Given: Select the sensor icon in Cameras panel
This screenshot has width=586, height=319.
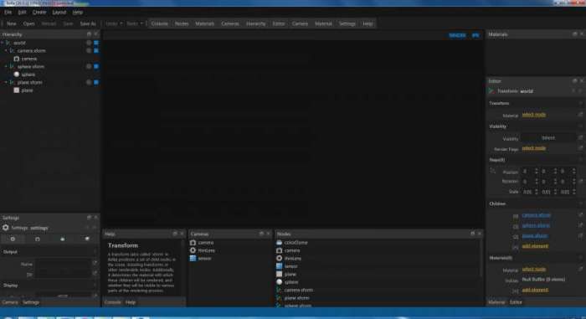Looking at the screenshot, I should [193, 258].
